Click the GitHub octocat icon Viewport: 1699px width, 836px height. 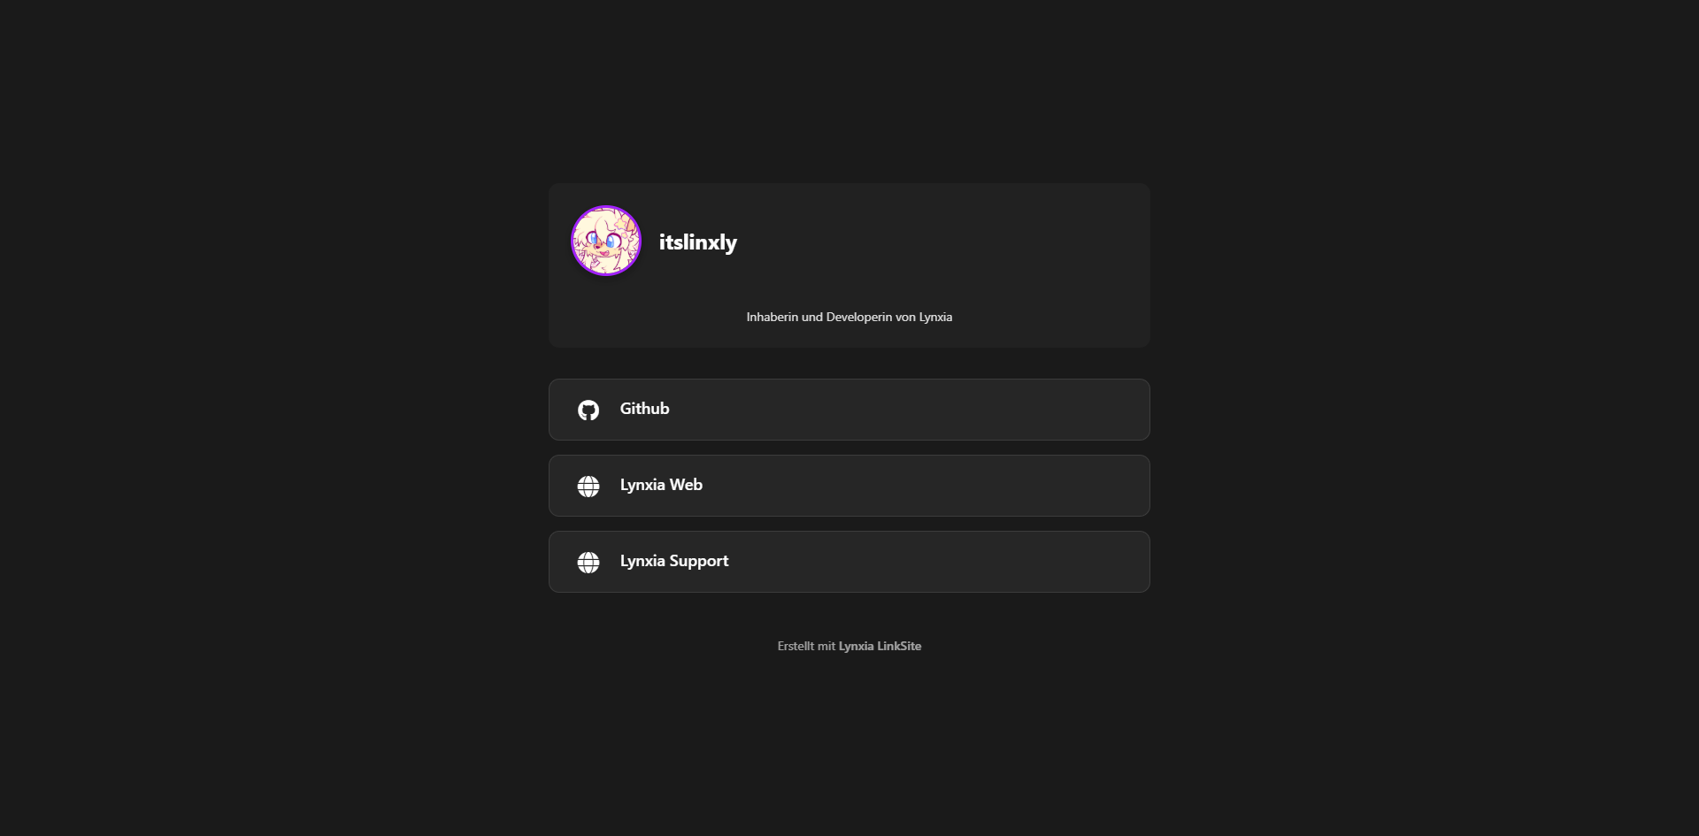click(x=588, y=410)
